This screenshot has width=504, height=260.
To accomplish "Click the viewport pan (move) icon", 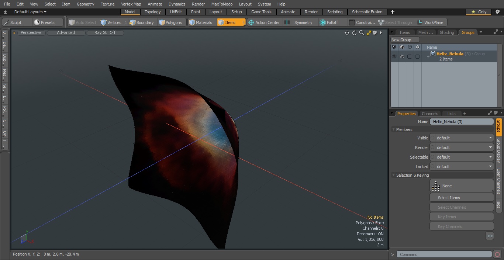I will (x=347, y=33).
